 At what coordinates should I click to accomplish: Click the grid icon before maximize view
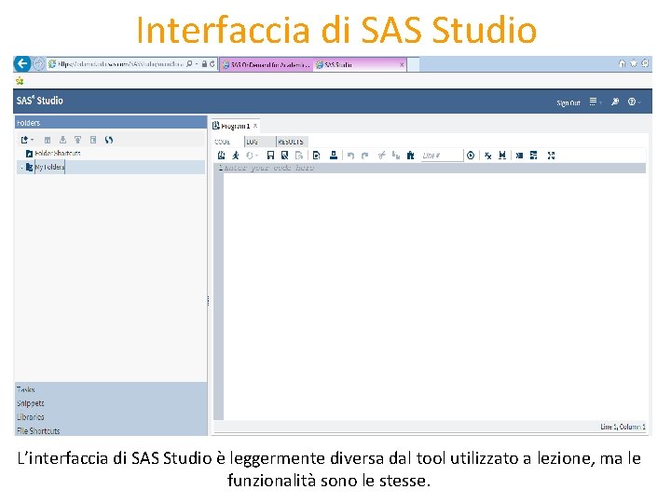click(x=534, y=156)
